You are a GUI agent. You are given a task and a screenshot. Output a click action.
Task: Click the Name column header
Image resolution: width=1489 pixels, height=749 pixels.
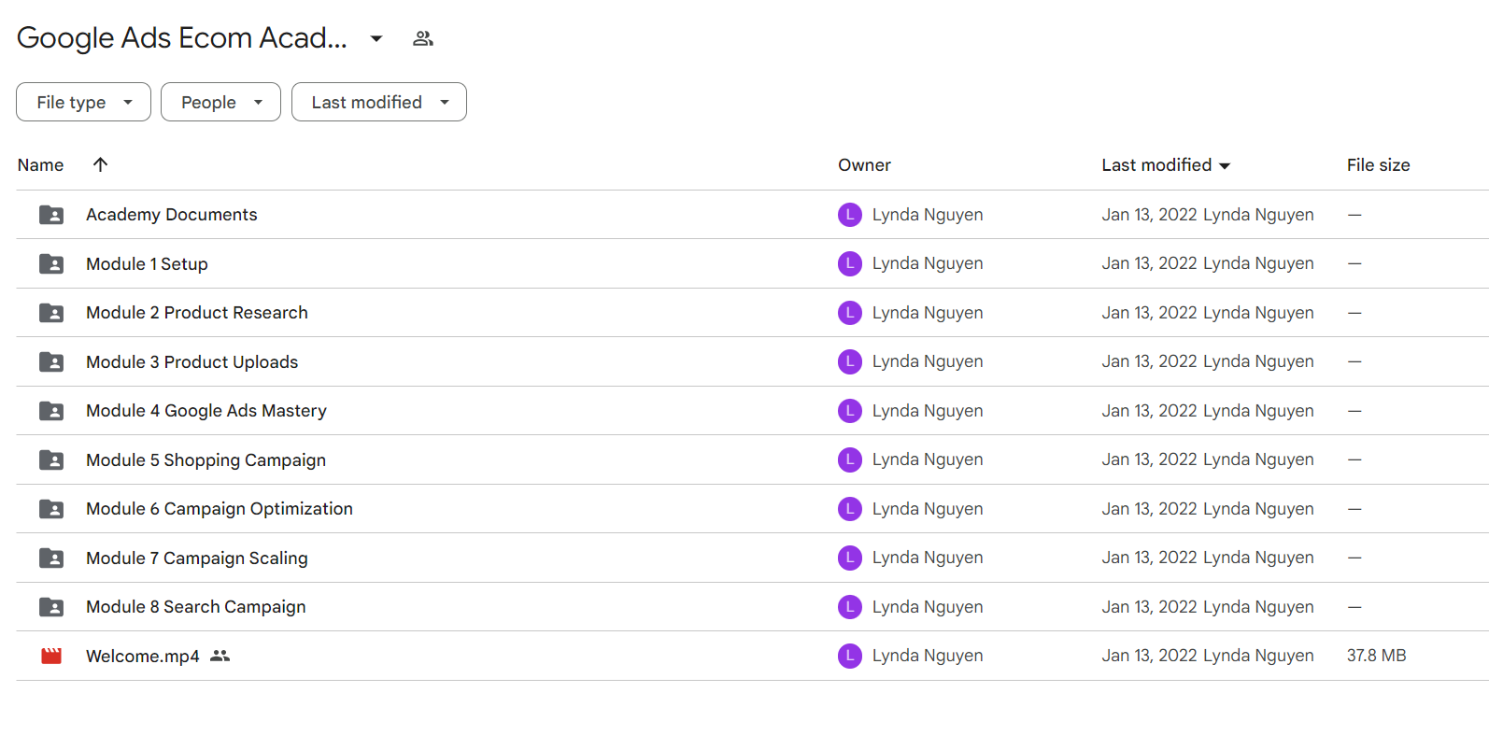tap(40, 165)
